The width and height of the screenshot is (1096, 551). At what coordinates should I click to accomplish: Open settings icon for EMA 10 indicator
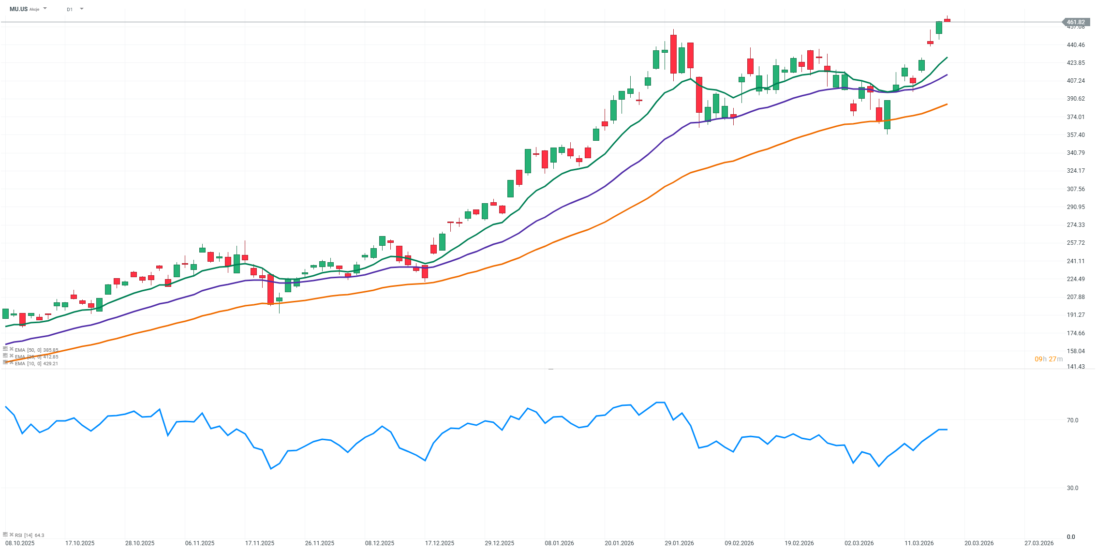point(5,362)
